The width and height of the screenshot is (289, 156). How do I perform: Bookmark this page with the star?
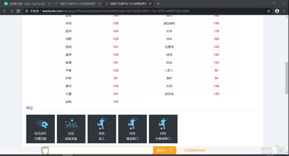tap(269, 11)
